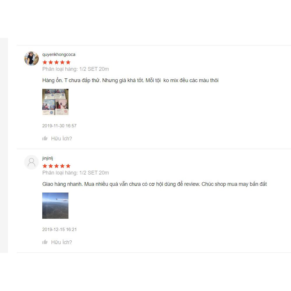Click the first star in jinjinlj's rating

click(x=45, y=166)
